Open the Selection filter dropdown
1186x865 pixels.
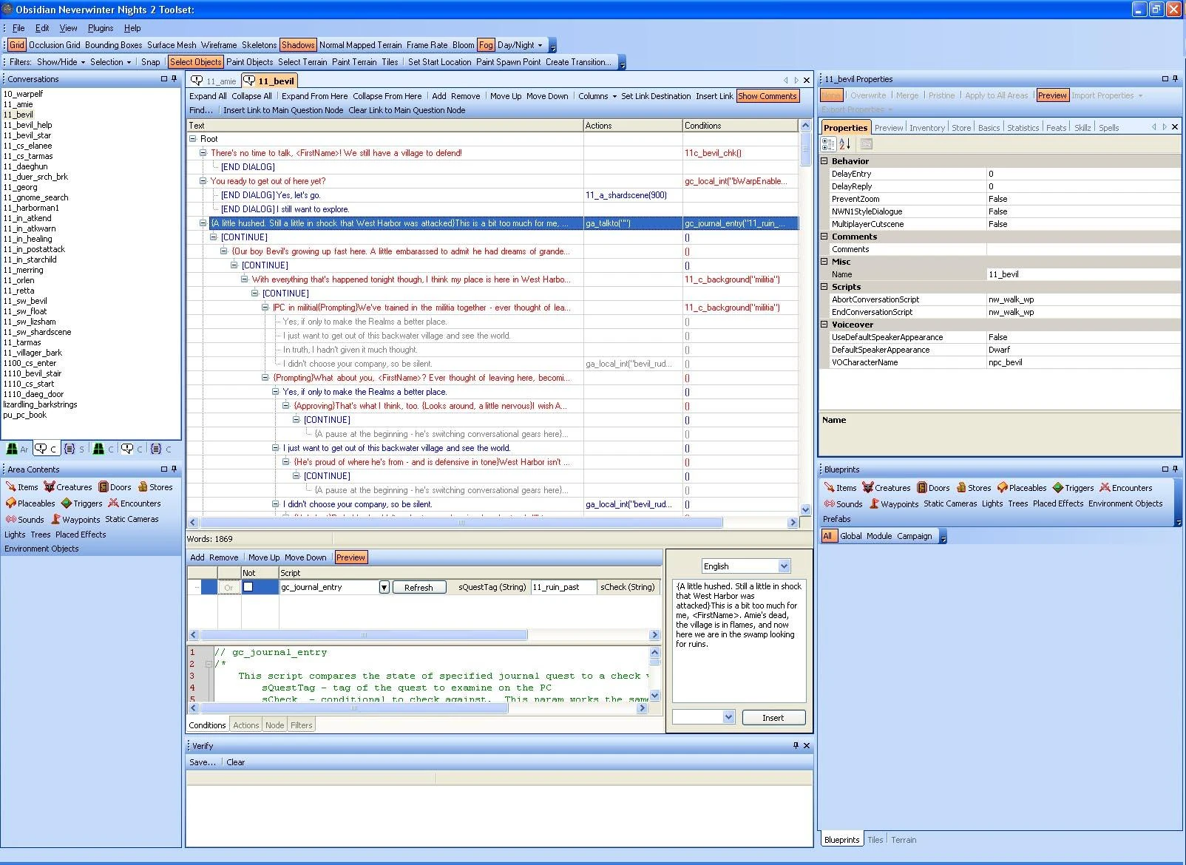[111, 62]
